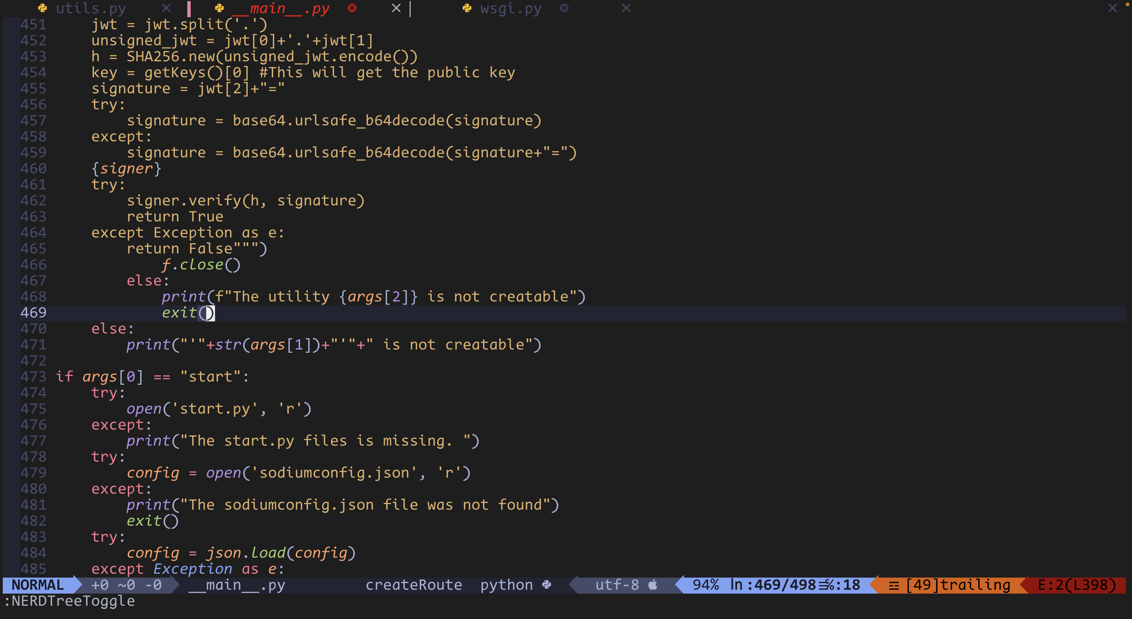Click the ':NERDTreeToggle' command line text
Viewport: 1132px width, 619px height.
(69, 601)
